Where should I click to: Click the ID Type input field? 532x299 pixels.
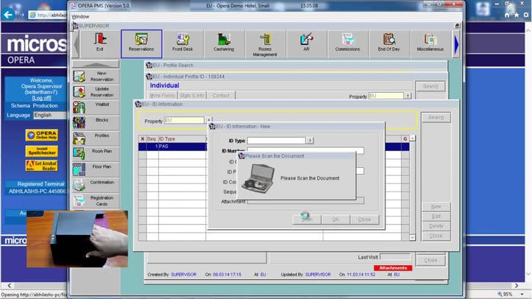[x=276, y=141]
